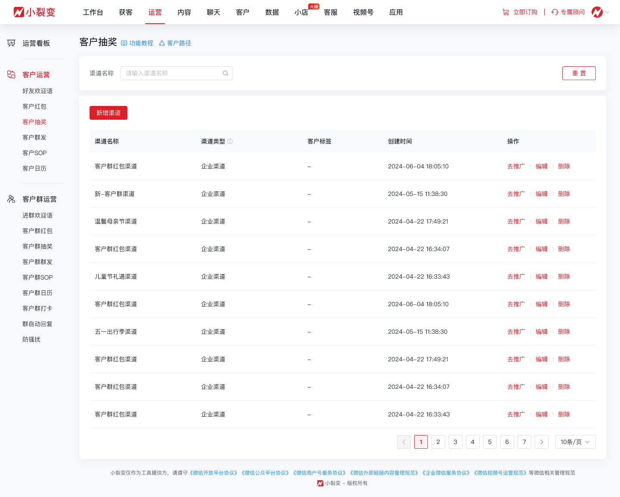Open 客户日历 in sidebar
620x497 pixels.
tap(34, 168)
